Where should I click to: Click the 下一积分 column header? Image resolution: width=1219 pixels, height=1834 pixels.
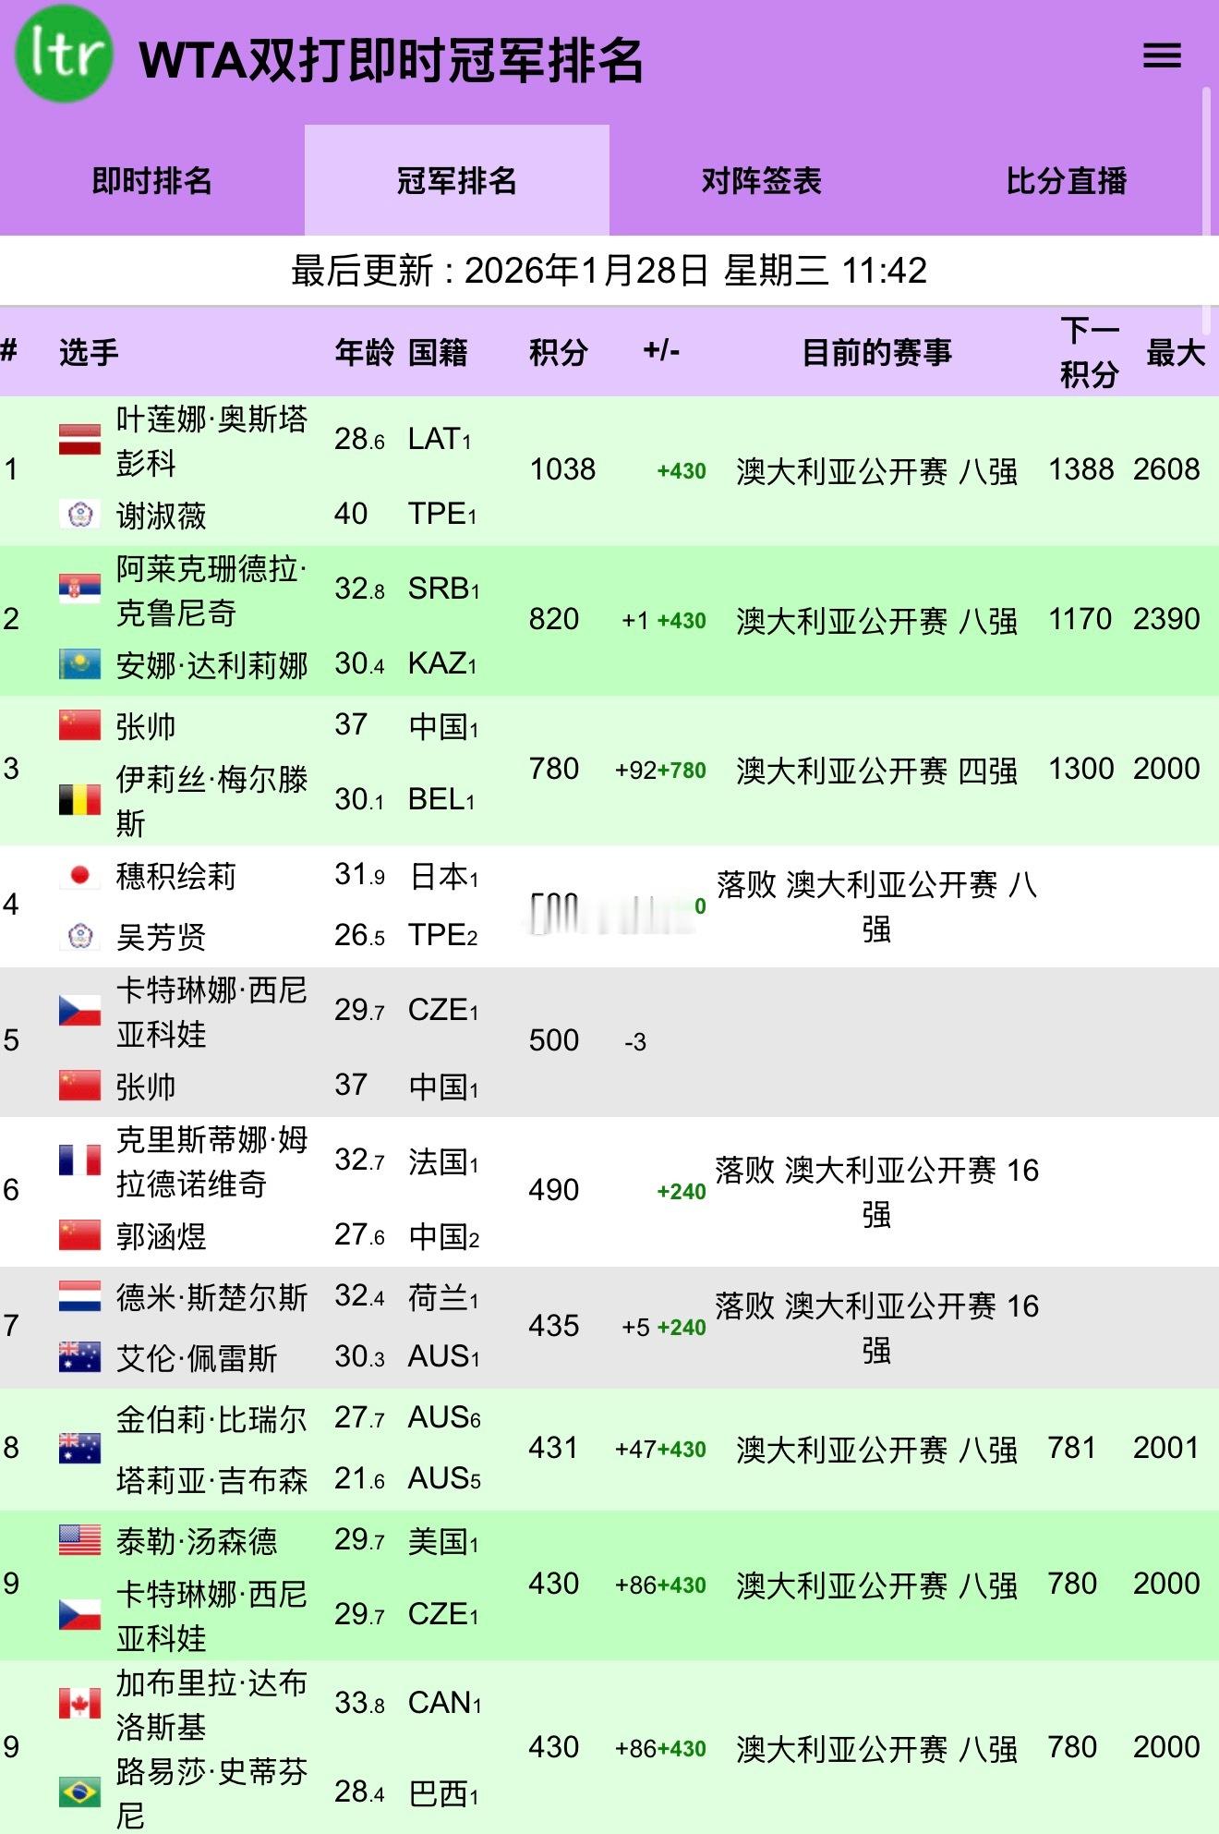tap(1089, 352)
